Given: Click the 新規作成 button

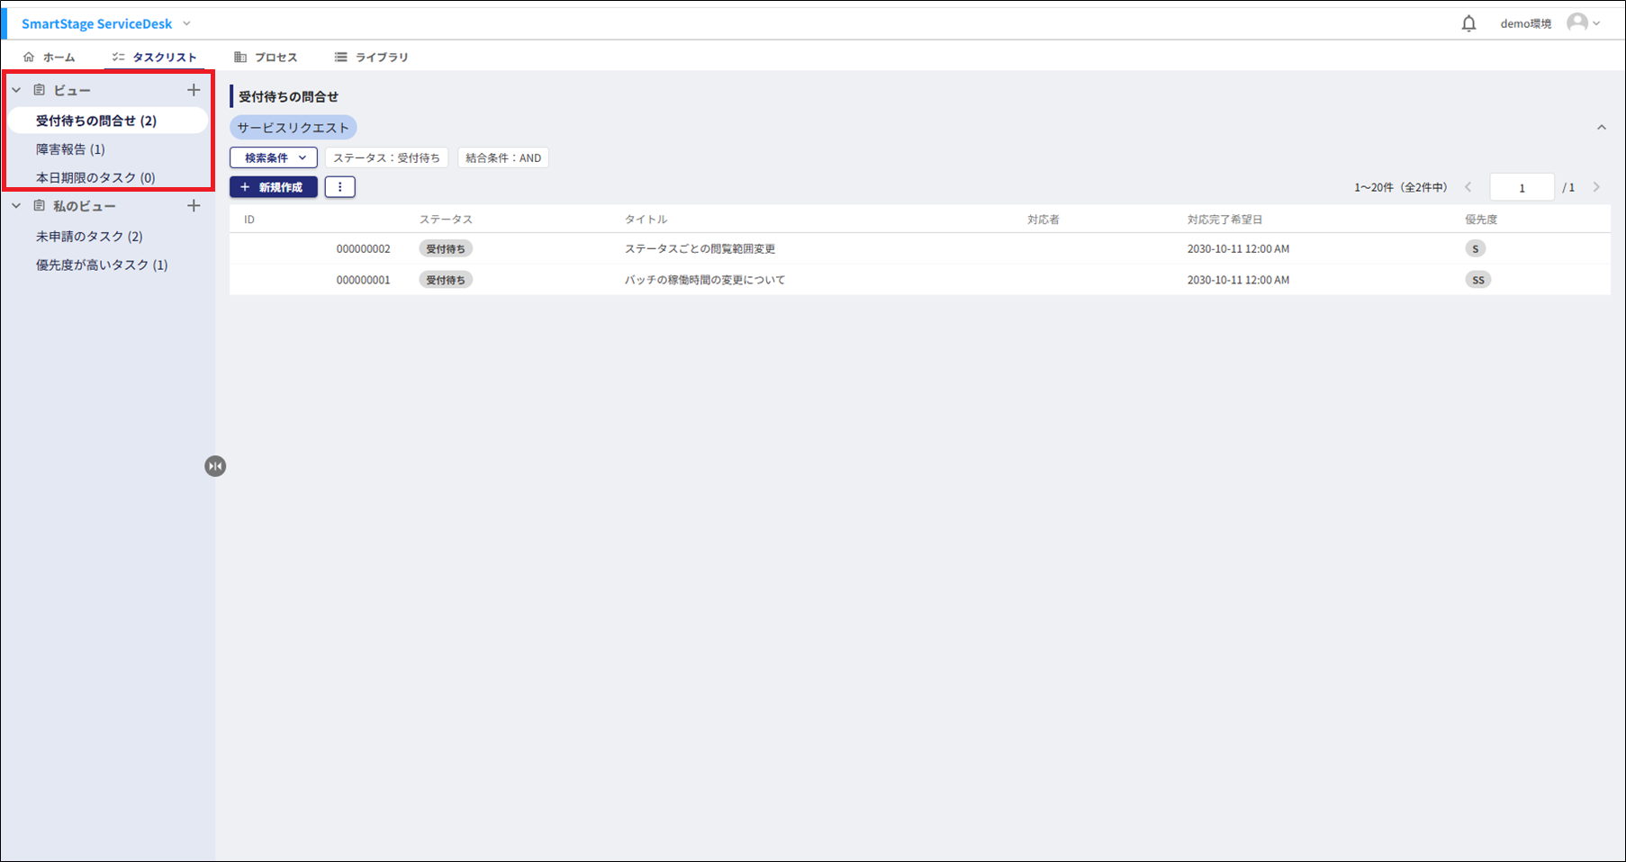Looking at the screenshot, I should tap(274, 187).
